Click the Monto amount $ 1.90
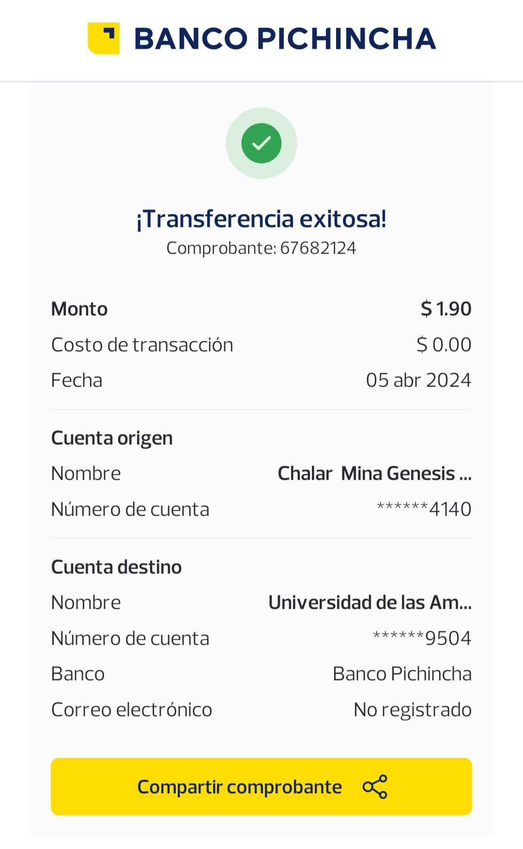 click(x=446, y=309)
